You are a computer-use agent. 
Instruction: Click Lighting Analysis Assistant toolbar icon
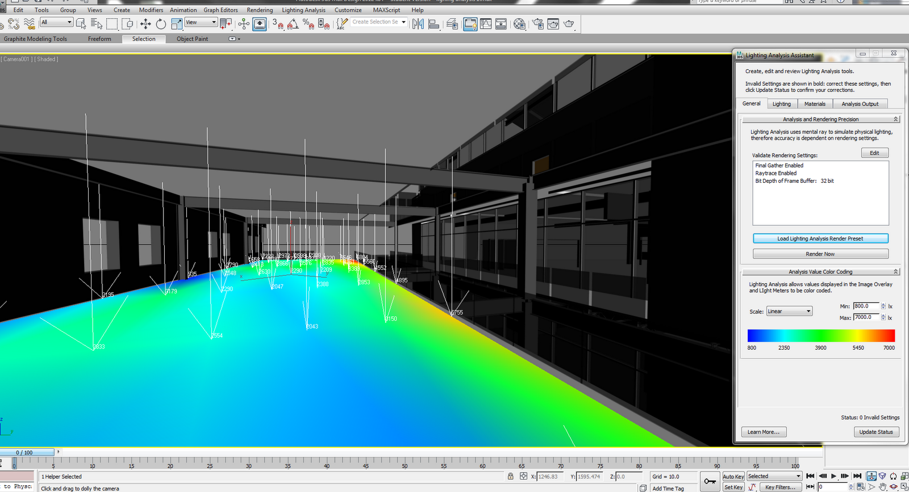470,23
